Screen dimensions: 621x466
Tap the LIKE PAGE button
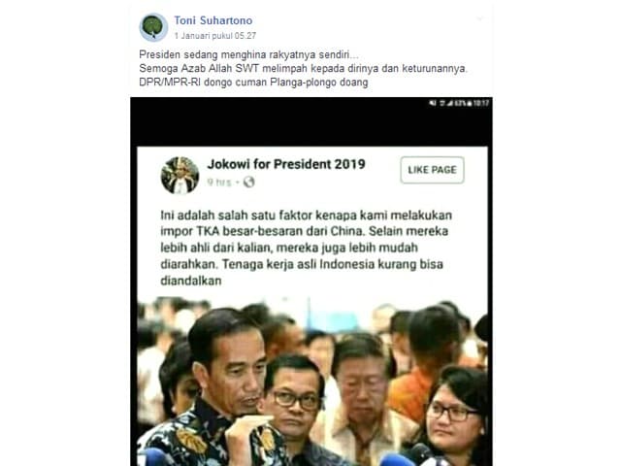tap(432, 170)
